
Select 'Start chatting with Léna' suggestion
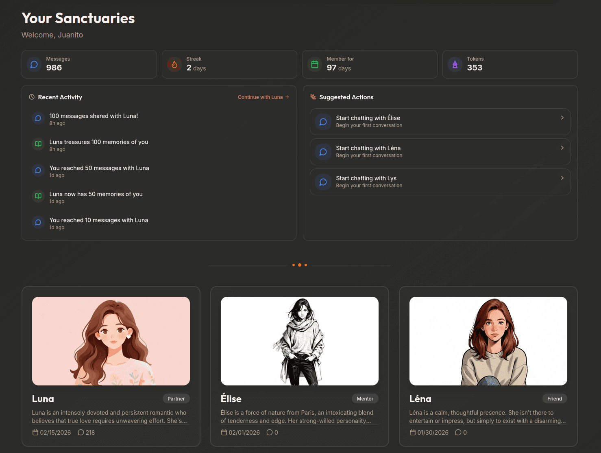pos(440,152)
